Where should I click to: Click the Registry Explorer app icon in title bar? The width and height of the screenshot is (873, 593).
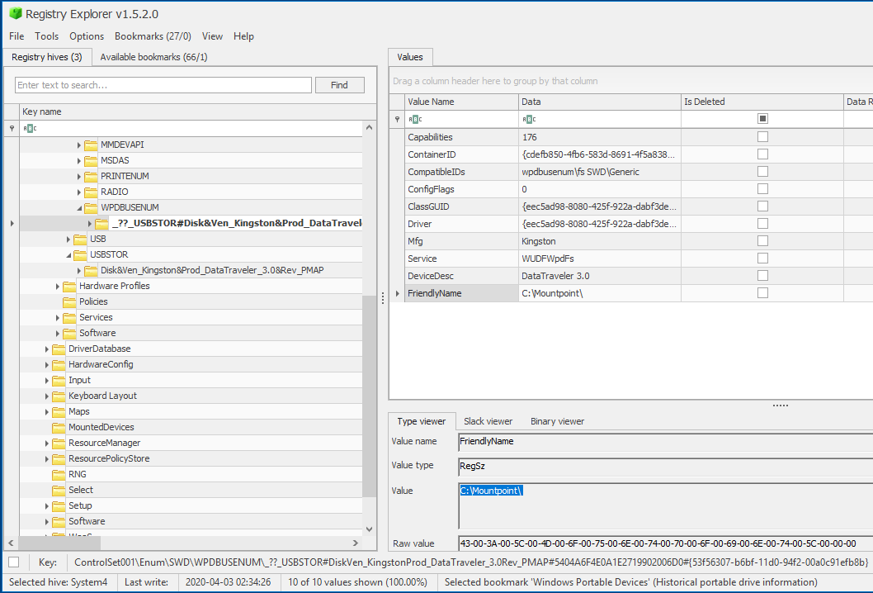[14, 13]
